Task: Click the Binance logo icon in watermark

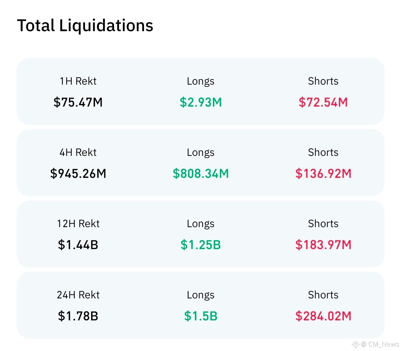Action: tap(355, 344)
